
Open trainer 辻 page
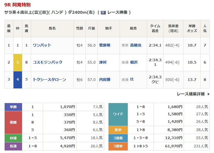(132, 80)
